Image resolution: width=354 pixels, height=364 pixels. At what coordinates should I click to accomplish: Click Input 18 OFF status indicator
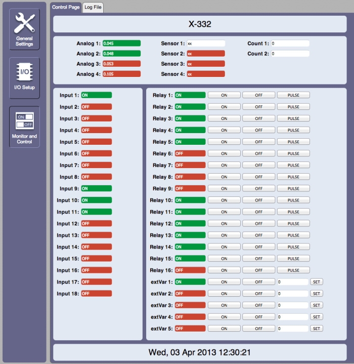click(97, 294)
